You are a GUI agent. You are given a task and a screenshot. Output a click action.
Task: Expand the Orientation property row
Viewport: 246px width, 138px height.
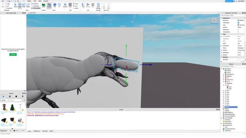pos(222,46)
